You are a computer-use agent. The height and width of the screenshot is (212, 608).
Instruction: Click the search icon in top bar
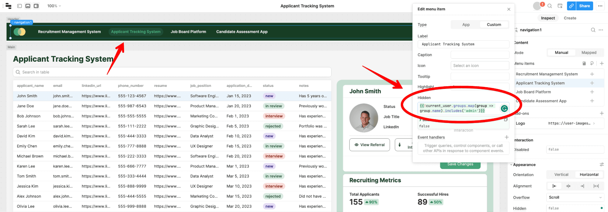[550, 6]
